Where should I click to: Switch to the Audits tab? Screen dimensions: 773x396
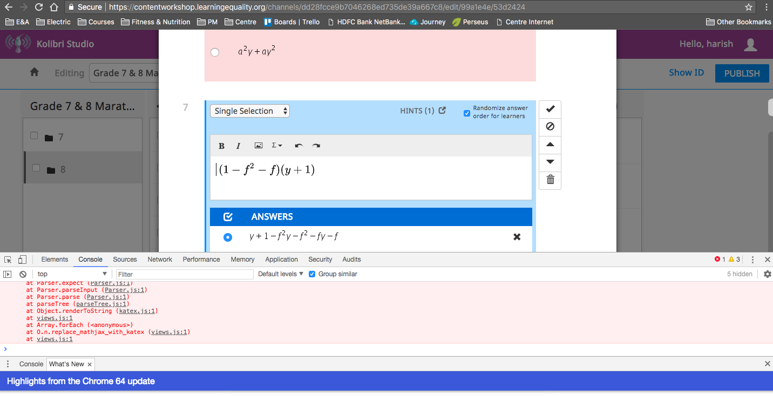[x=351, y=260]
